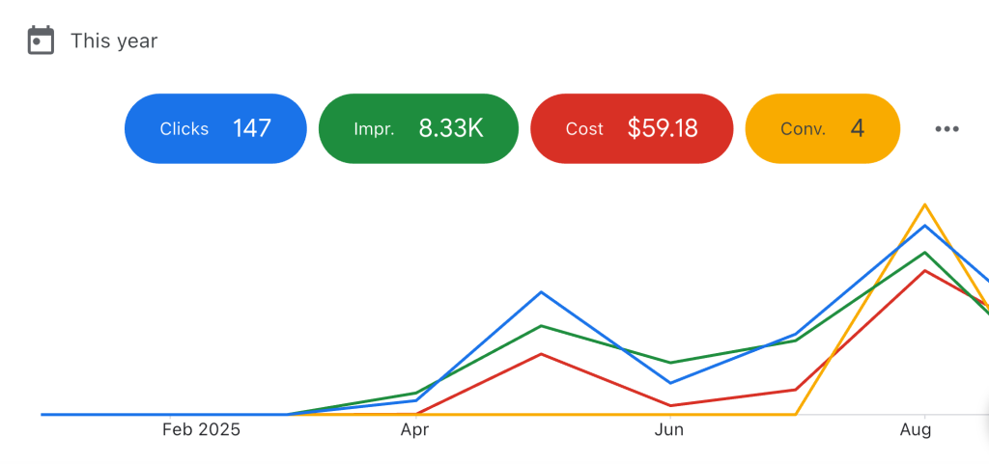The width and height of the screenshot is (989, 464).
Task: Click the red cost line peak at Aug
Action: [x=925, y=270]
